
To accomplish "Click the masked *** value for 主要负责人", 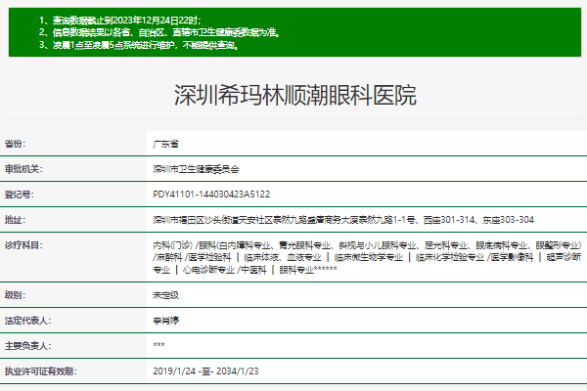I will [158, 345].
